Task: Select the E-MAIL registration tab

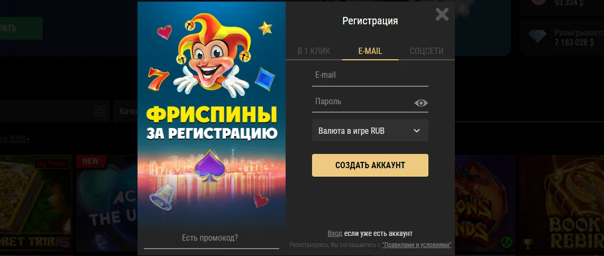Action: pyautogui.click(x=370, y=51)
